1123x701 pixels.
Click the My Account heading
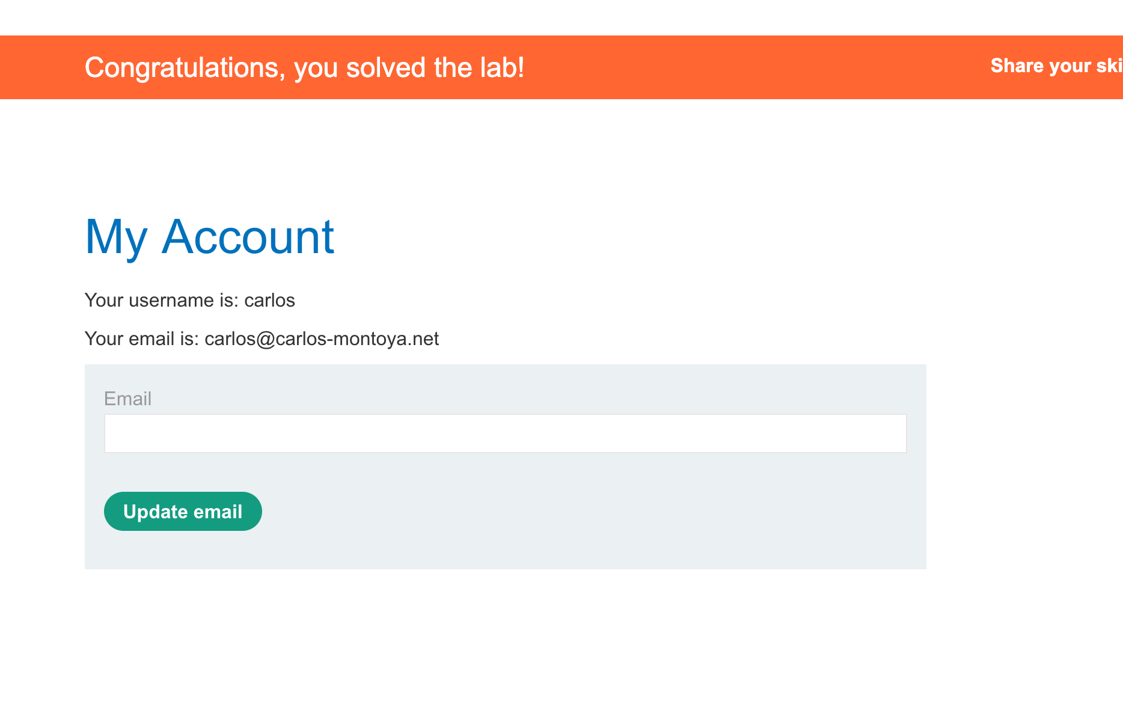point(209,237)
